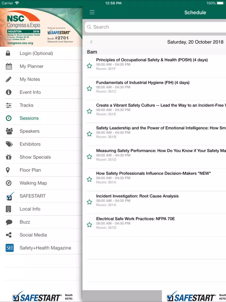
Task: Tap the pencil icon for My Notes
Action: (9, 79)
